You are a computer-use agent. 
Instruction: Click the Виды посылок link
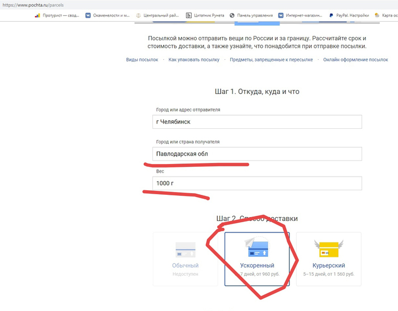[x=142, y=60]
